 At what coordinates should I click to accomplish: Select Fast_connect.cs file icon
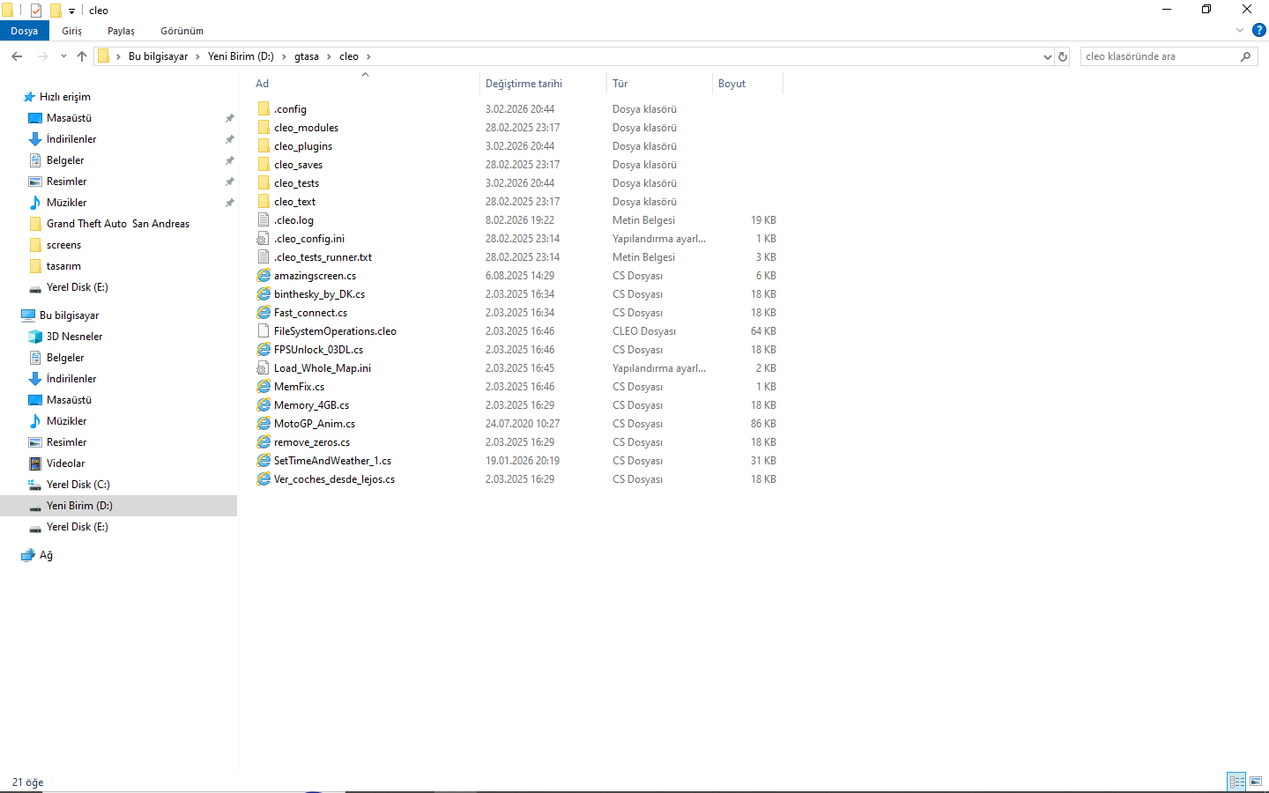(x=263, y=313)
